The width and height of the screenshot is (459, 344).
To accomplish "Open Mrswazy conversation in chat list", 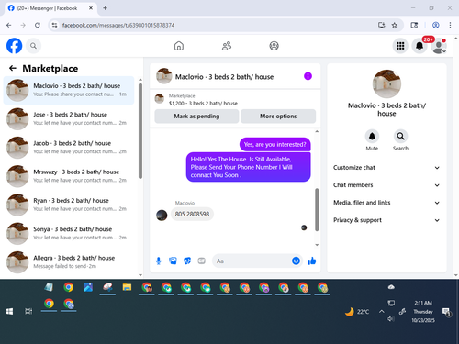I will click(69, 176).
